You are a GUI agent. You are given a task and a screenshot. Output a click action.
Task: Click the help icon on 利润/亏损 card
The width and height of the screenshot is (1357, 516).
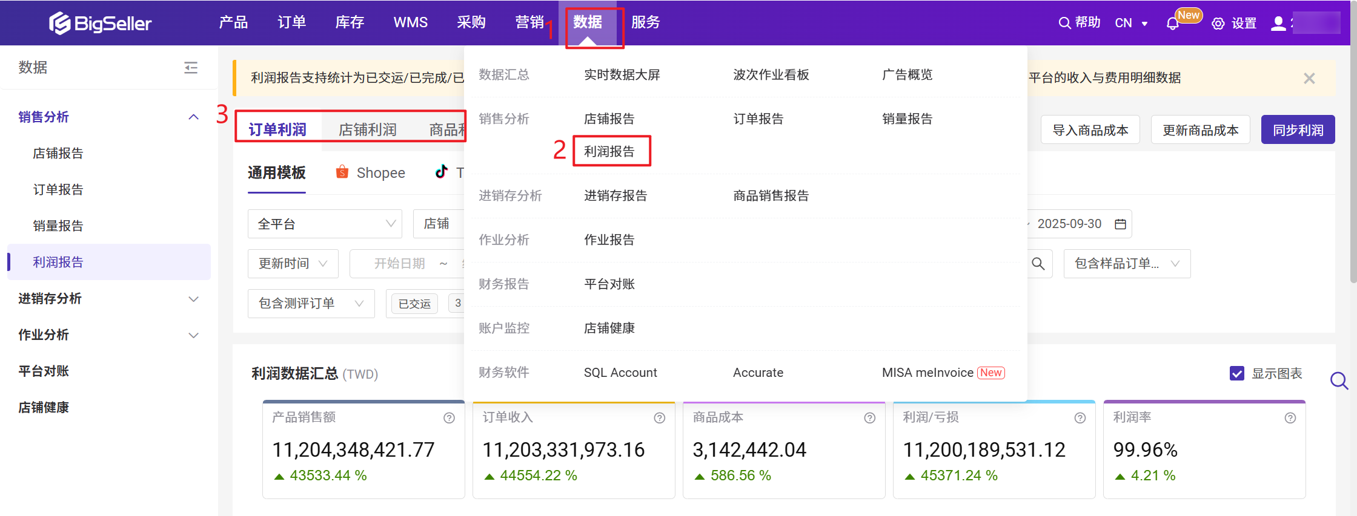click(x=1080, y=418)
